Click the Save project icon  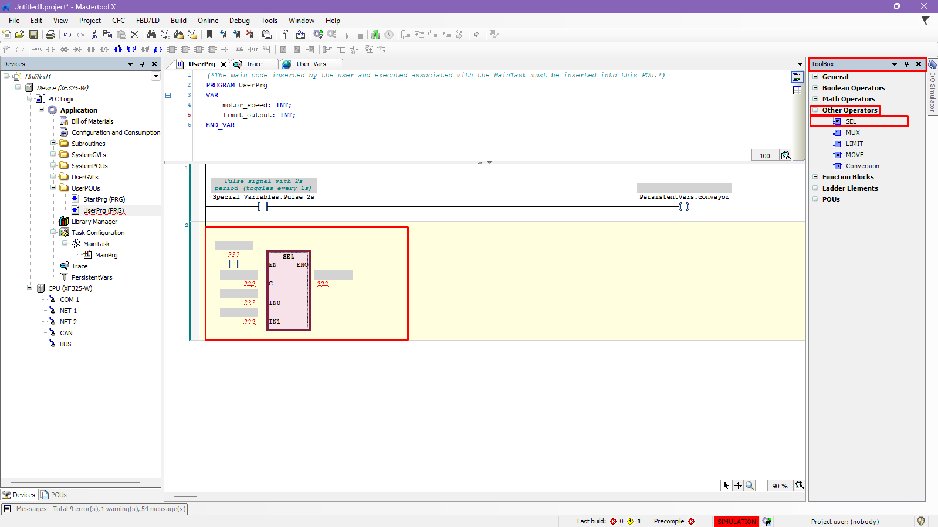(33, 35)
